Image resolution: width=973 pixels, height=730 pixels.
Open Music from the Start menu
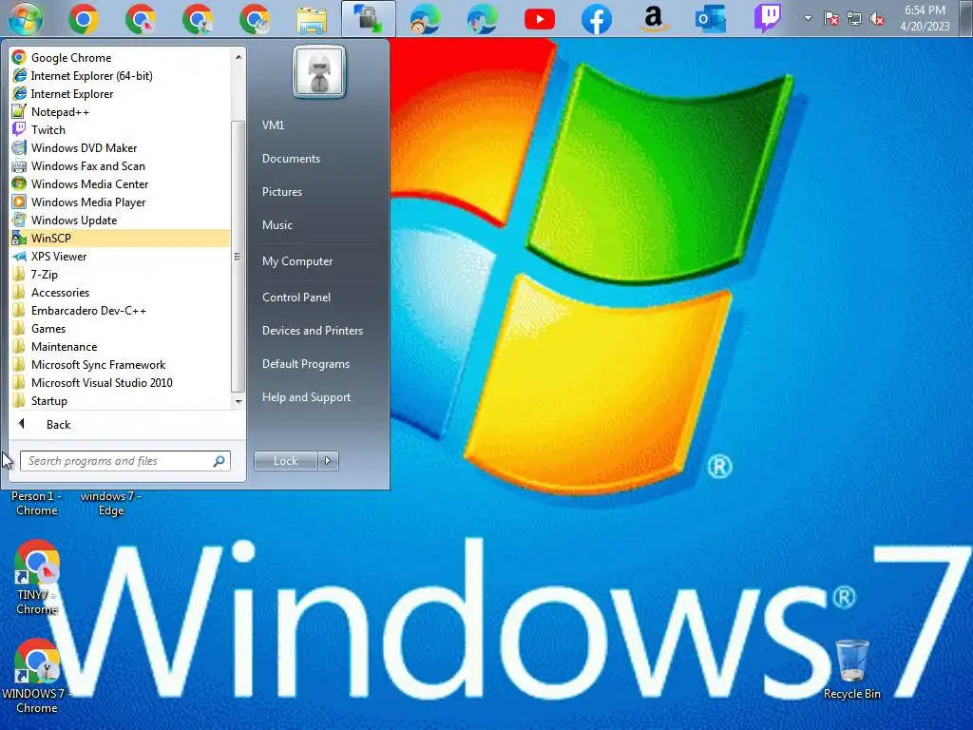pyautogui.click(x=277, y=224)
